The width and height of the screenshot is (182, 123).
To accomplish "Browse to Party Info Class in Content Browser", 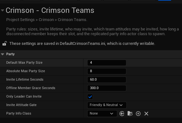I will [x=130, y=114].
